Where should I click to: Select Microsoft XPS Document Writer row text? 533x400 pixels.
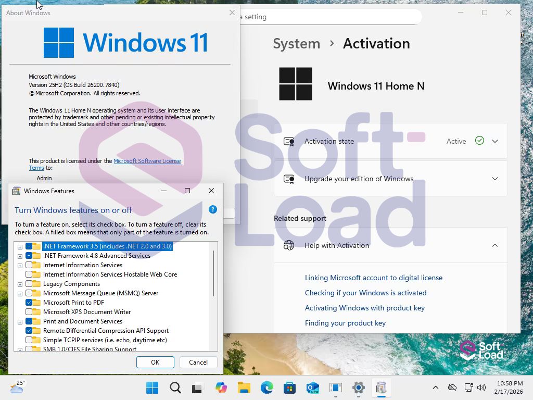pos(87,311)
